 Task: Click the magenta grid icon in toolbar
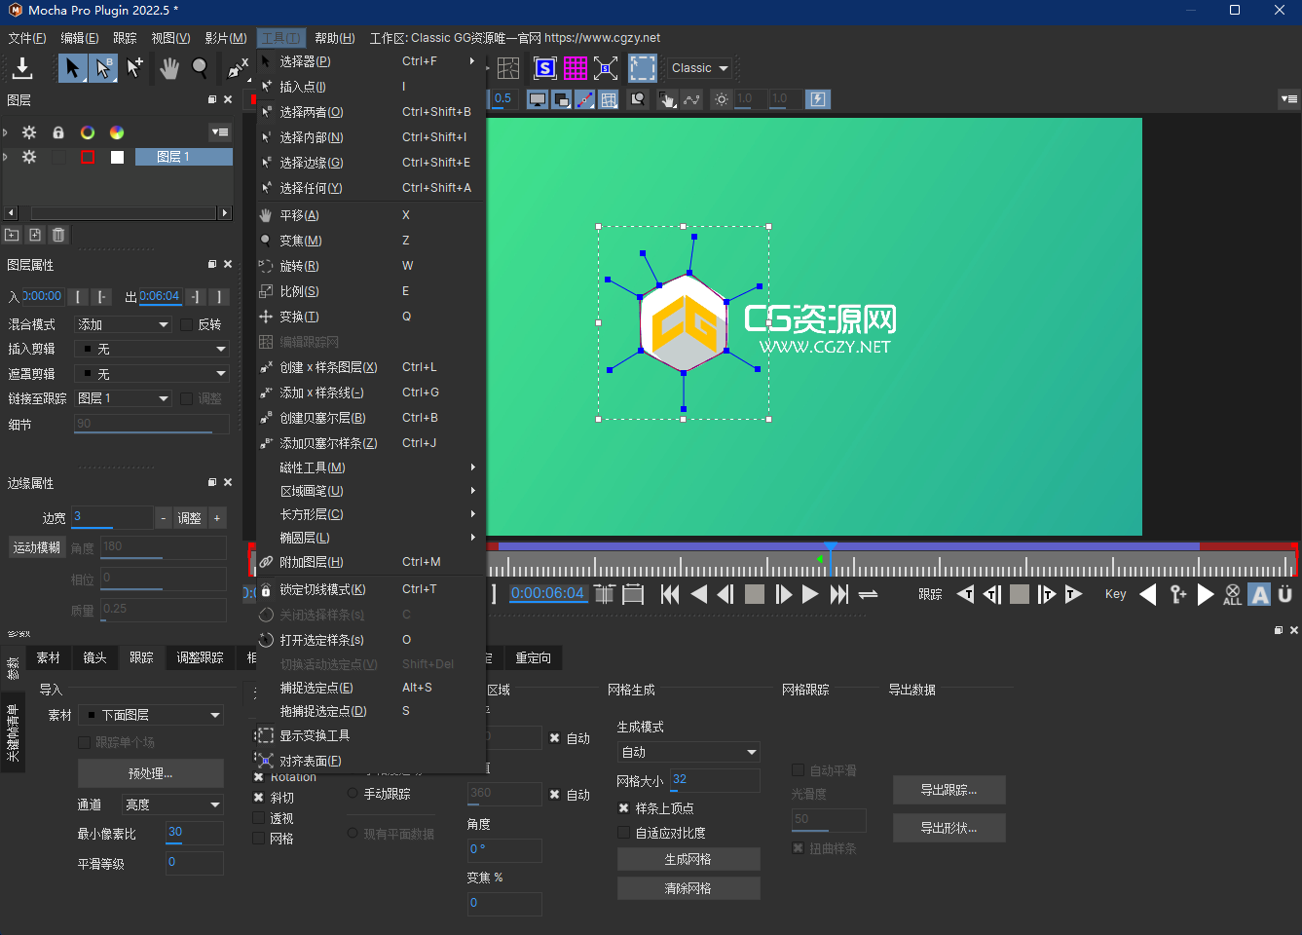(x=576, y=68)
